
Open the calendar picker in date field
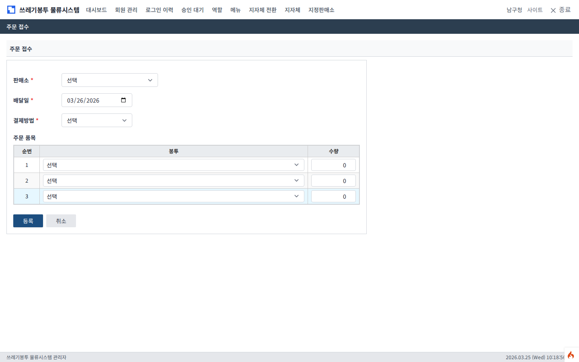coord(123,100)
